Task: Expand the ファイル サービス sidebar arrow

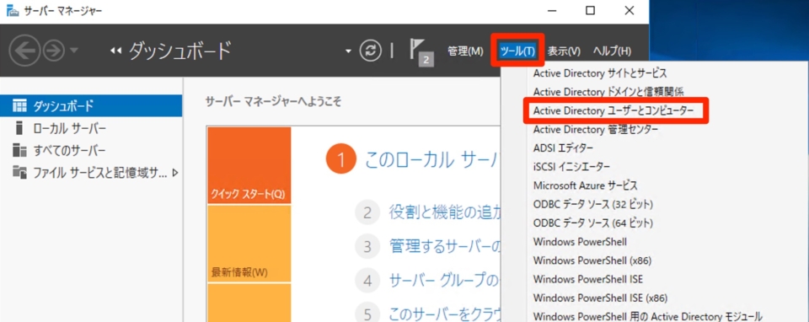Action: [175, 173]
